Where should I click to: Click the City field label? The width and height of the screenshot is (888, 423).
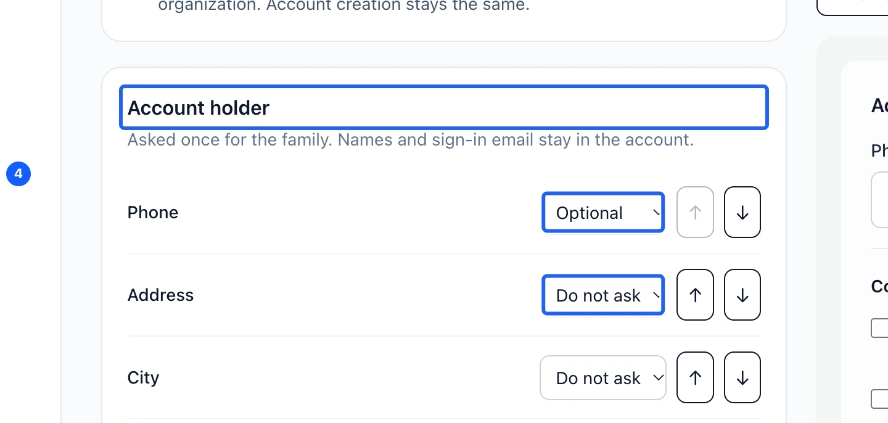click(x=143, y=377)
